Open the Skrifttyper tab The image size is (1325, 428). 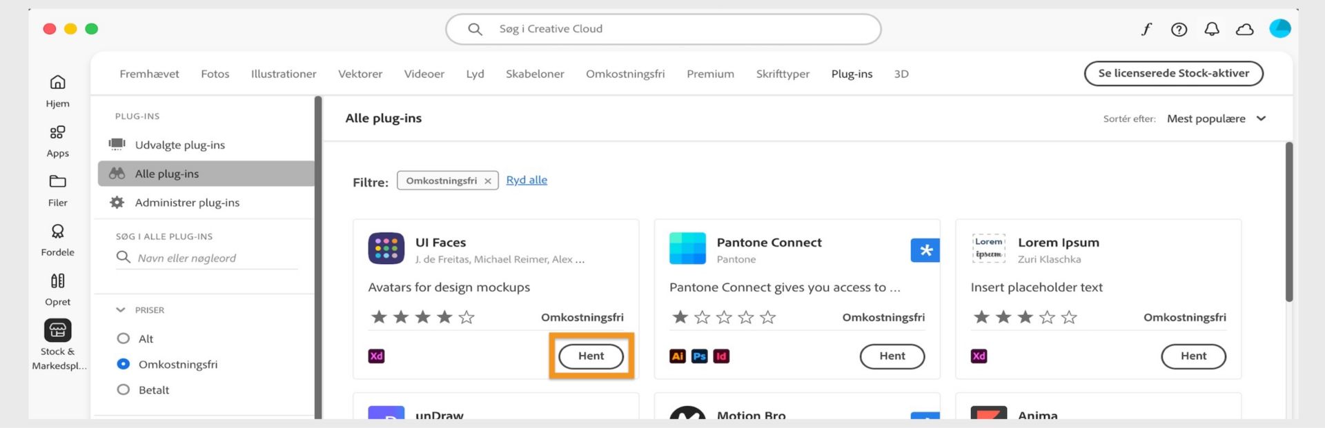(x=783, y=74)
